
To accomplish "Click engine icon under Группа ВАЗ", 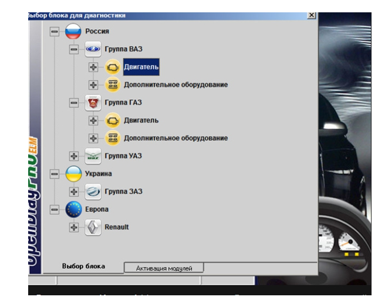I will tap(113, 67).
